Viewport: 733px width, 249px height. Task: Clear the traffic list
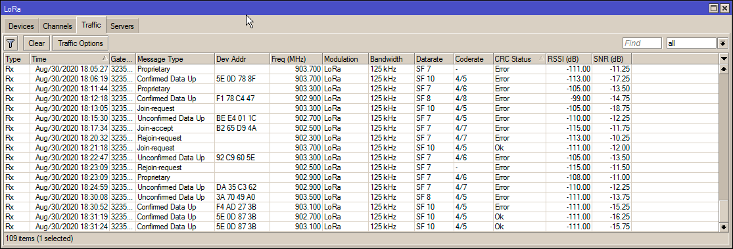[36, 43]
